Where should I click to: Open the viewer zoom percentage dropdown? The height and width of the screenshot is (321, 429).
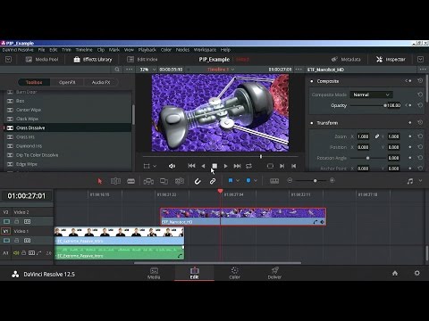point(148,70)
